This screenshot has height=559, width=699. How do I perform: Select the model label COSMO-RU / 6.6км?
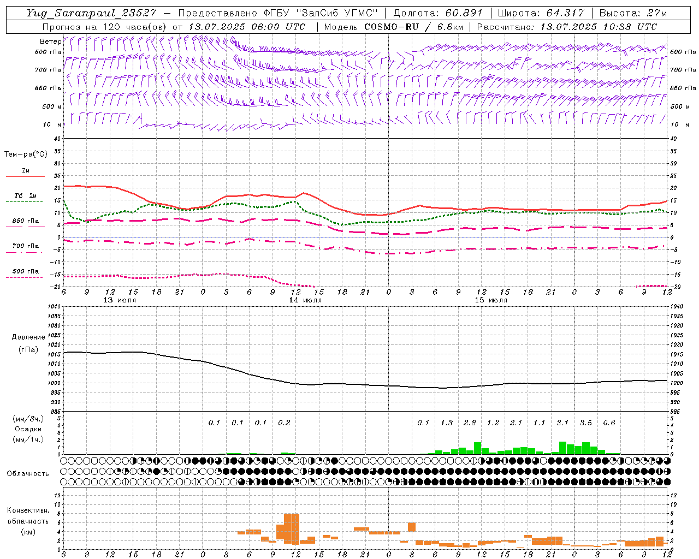coord(414,27)
